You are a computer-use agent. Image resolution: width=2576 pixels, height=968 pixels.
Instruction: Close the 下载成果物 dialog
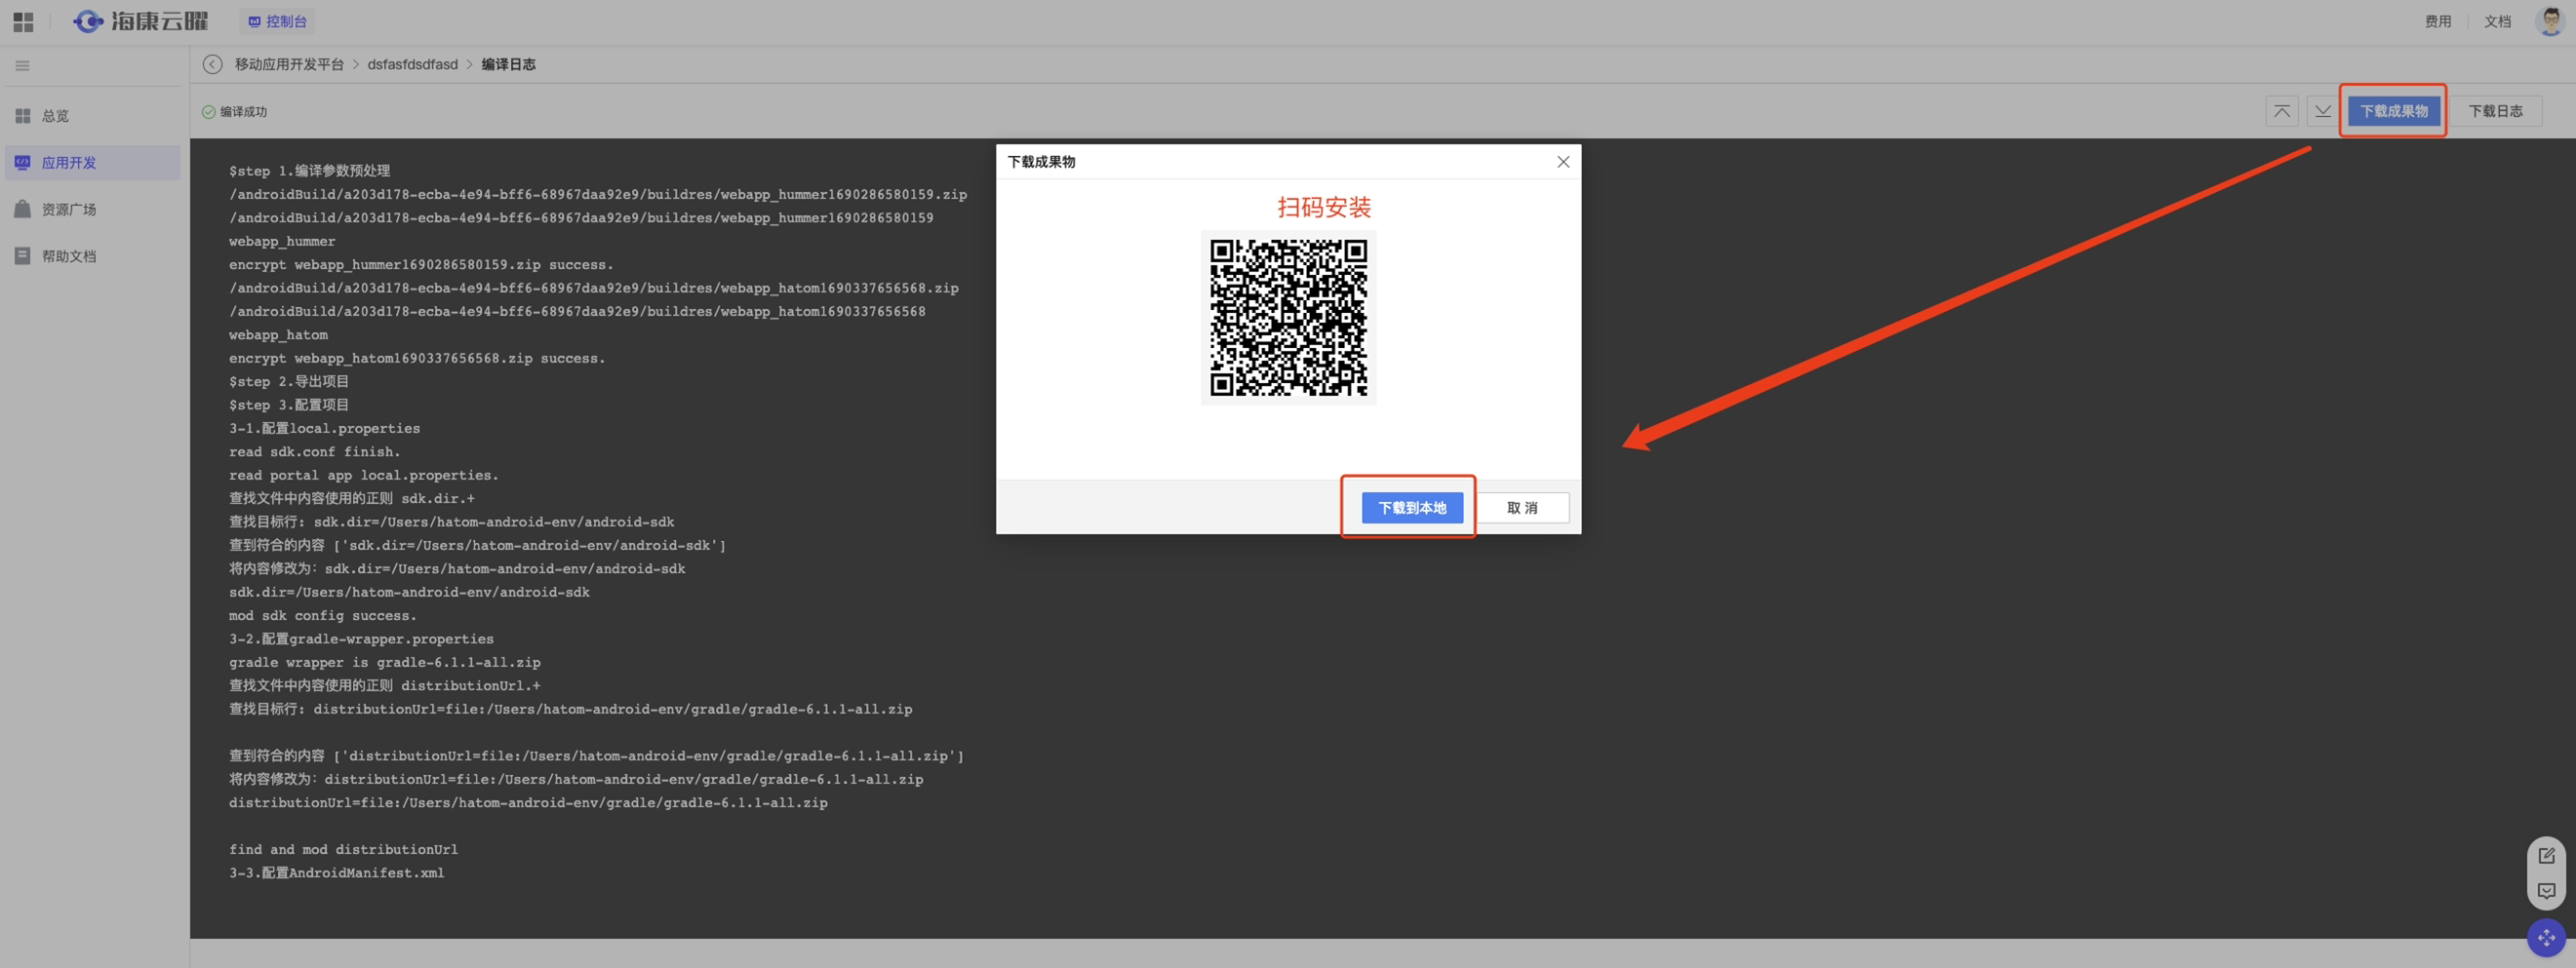click(1563, 162)
